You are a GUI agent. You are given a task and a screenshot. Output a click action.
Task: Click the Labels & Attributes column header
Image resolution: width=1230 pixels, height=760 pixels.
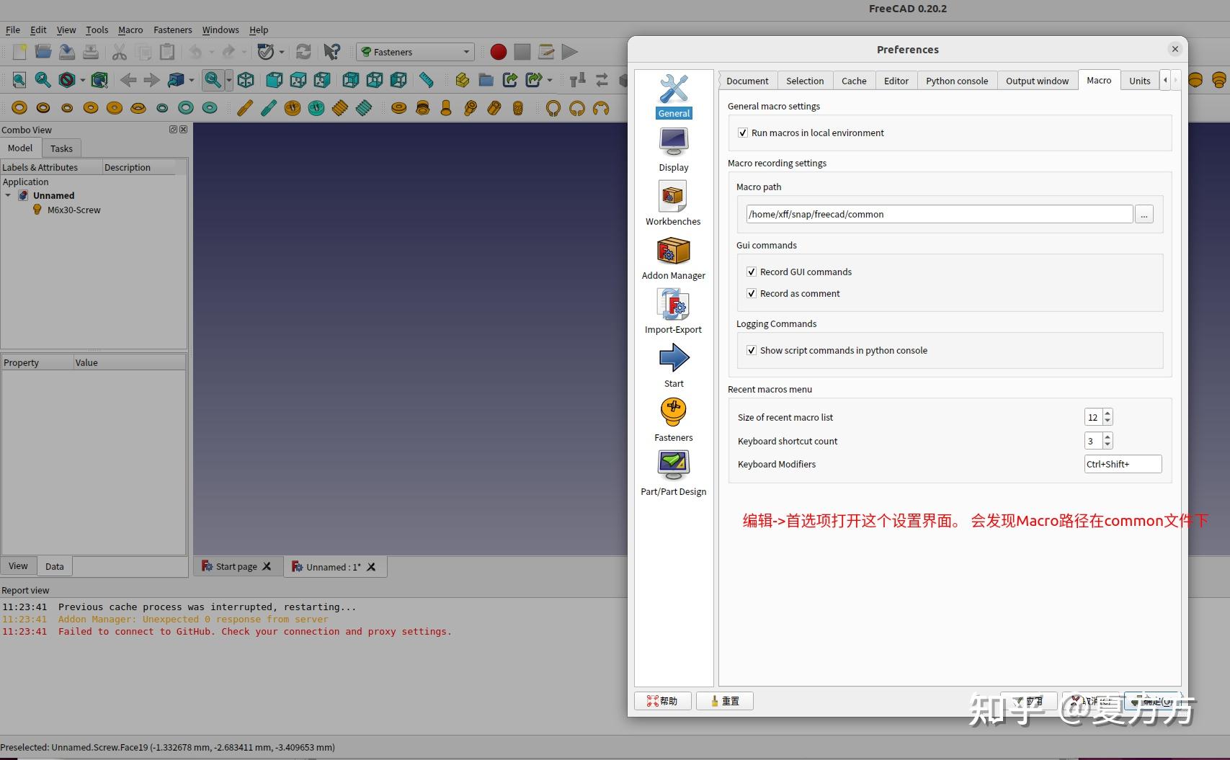point(51,167)
